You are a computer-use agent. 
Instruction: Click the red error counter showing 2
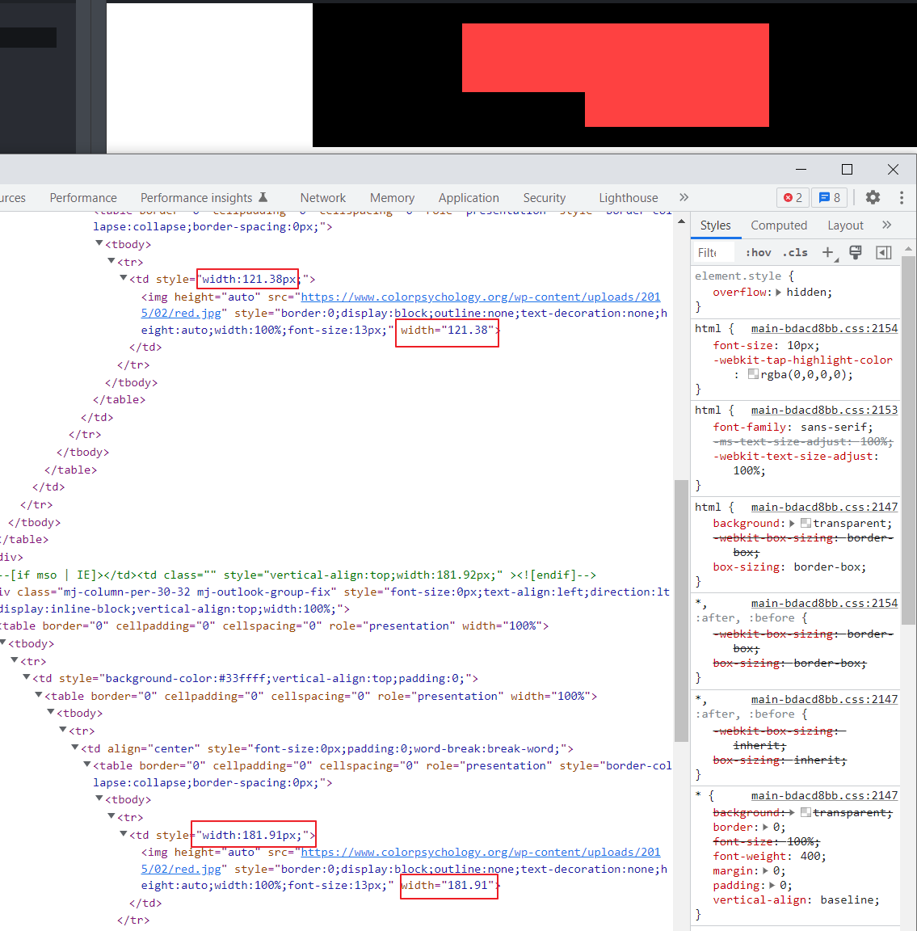793,197
